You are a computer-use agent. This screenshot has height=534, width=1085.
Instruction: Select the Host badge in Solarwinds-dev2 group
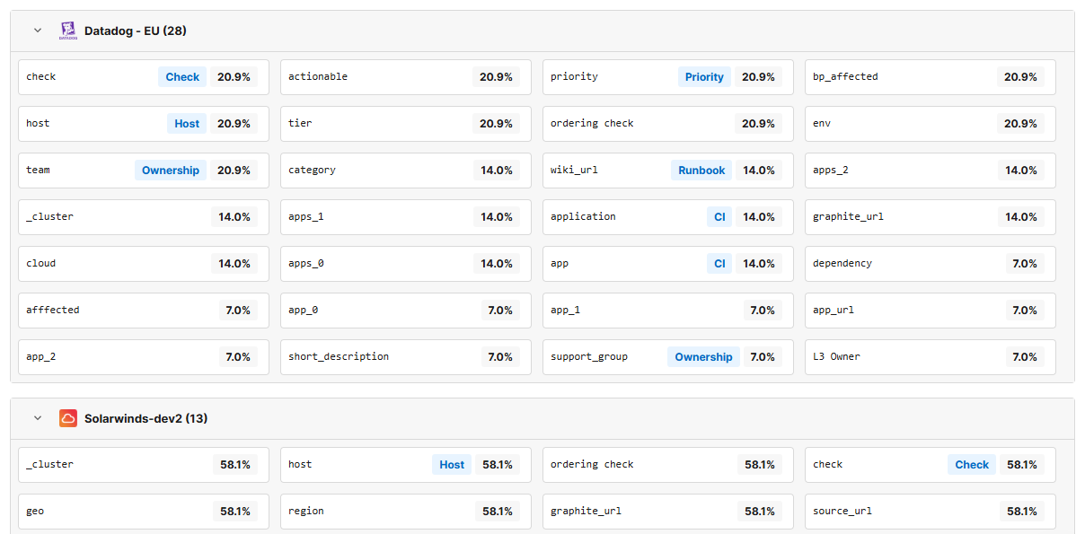452,464
